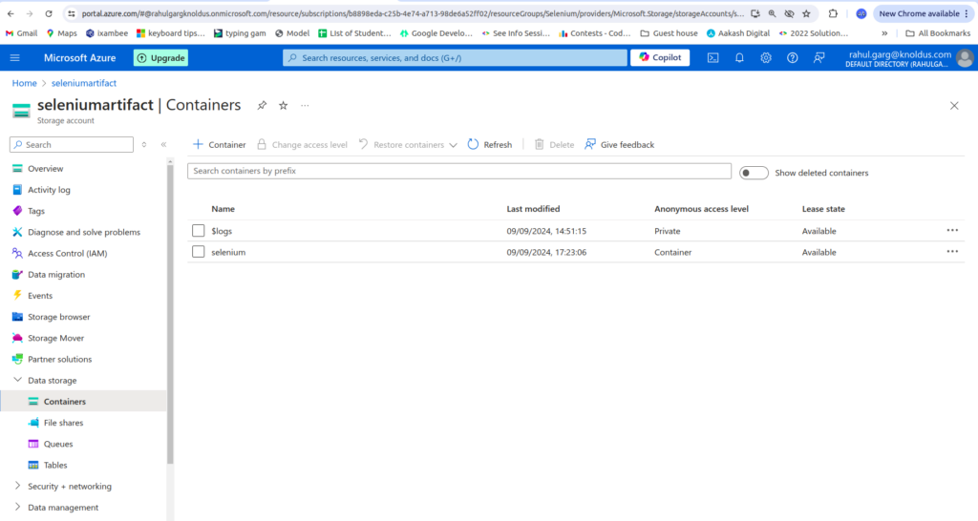This screenshot has height=521, width=978.
Task: Open the selenium row ellipsis menu
Action: (x=952, y=252)
